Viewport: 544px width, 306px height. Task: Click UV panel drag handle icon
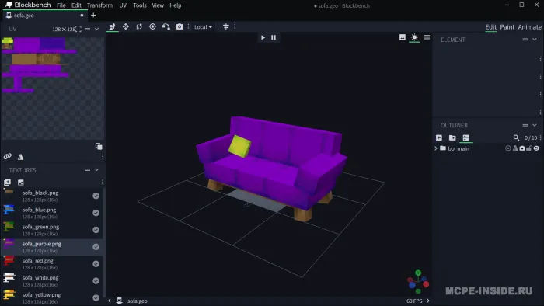[x=87, y=29]
